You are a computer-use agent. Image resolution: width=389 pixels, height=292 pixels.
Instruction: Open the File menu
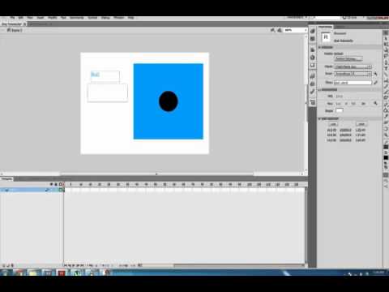pos(12,18)
